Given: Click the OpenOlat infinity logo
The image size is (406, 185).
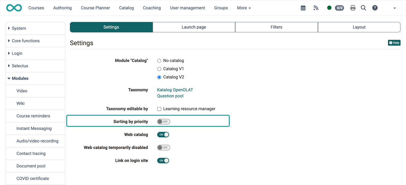Looking at the screenshot, I should [14, 8].
